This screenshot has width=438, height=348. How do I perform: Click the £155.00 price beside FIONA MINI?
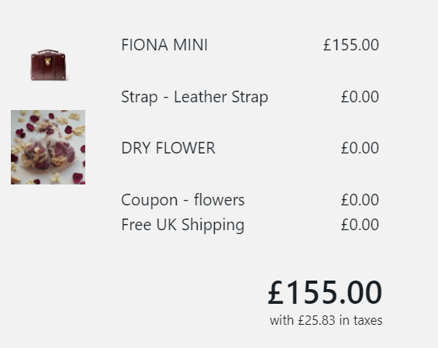coord(351,45)
